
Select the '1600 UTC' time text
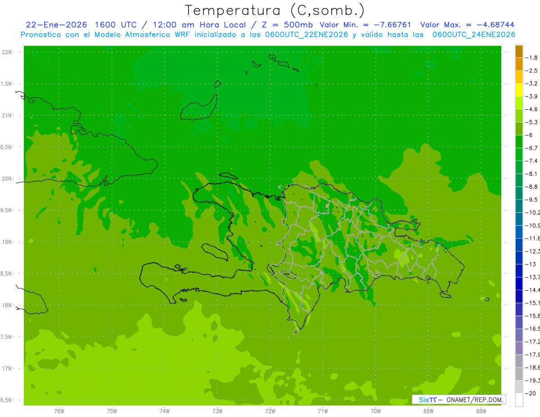(x=115, y=25)
